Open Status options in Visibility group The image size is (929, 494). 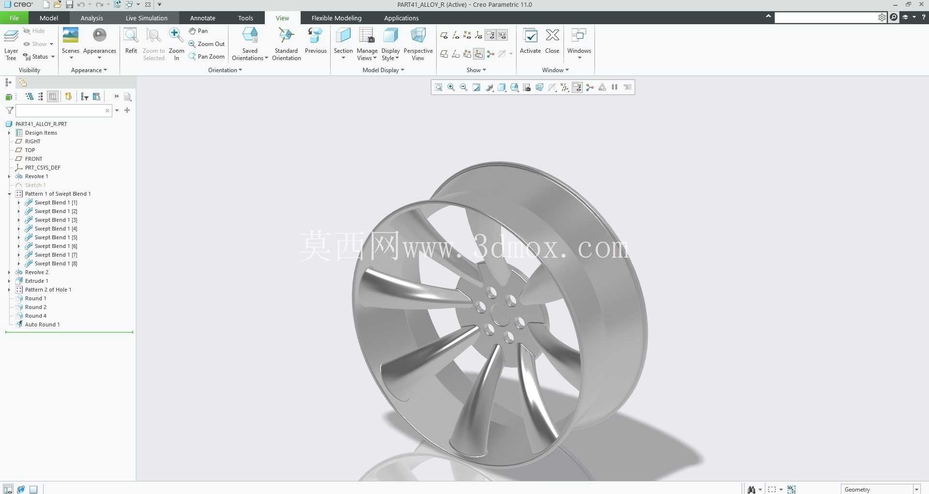39,57
